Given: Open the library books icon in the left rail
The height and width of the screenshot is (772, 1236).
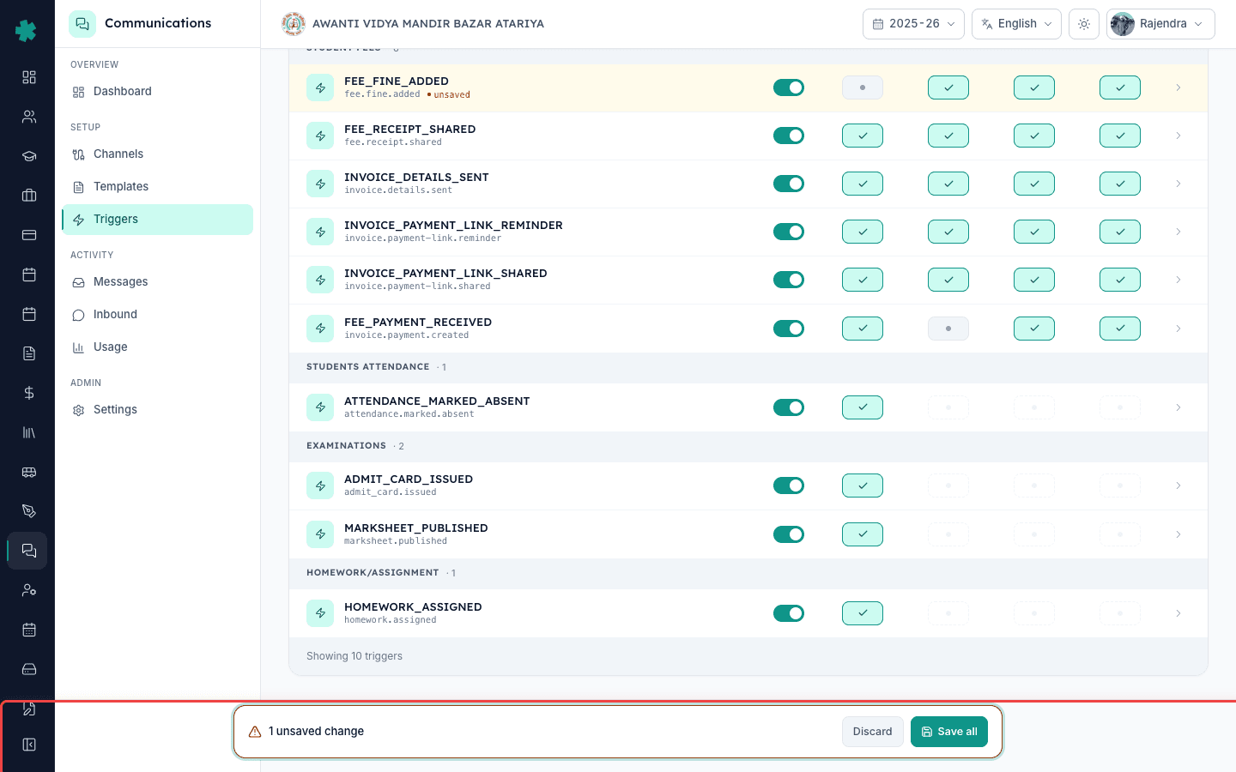Looking at the screenshot, I should [29, 432].
